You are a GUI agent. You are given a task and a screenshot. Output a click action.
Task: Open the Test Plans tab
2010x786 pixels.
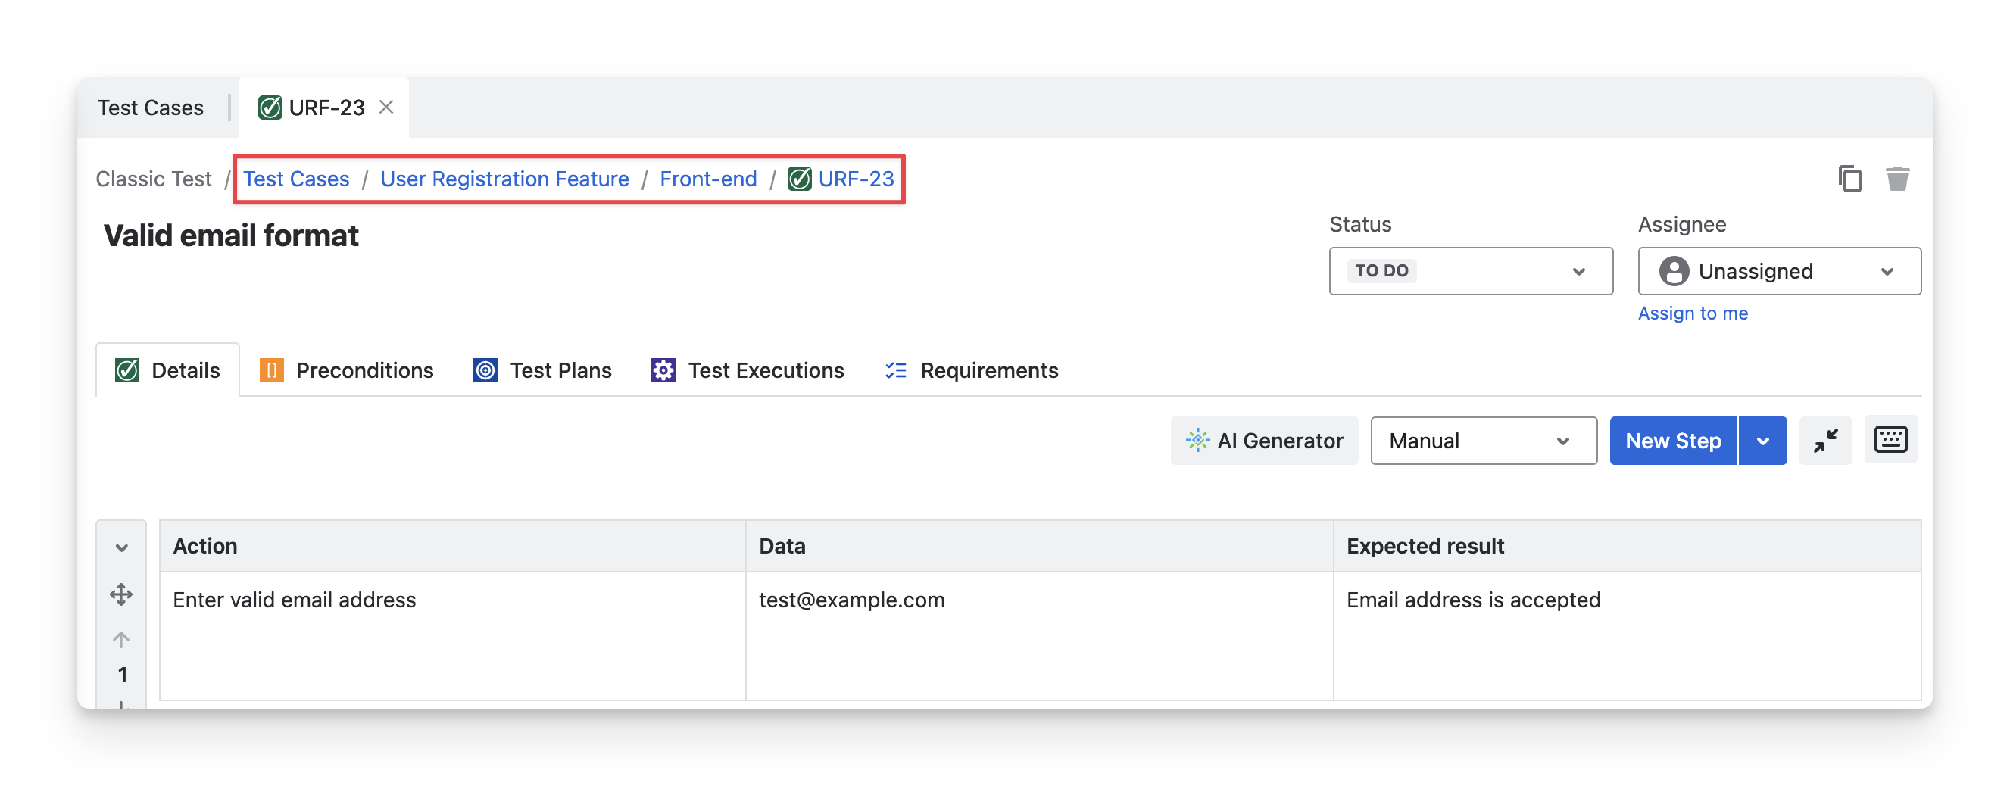coord(543,370)
